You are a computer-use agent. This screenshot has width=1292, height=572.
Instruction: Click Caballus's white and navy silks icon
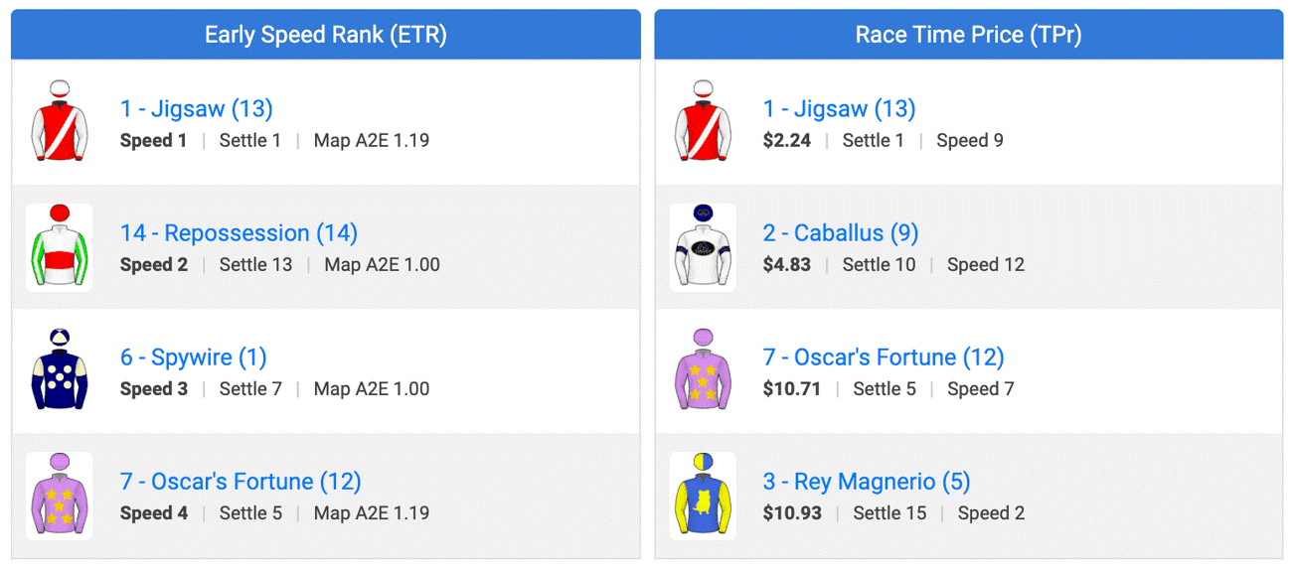703,246
